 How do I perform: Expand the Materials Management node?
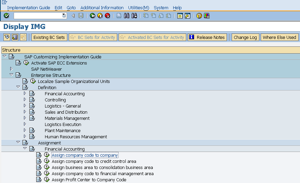(x=25, y=118)
